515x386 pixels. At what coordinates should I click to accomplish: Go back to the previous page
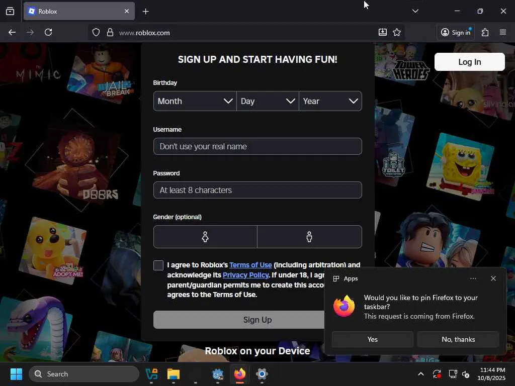[12, 32]
